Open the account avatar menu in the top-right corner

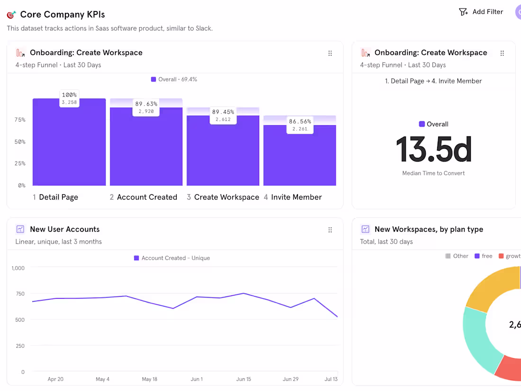tap(518, 11)
